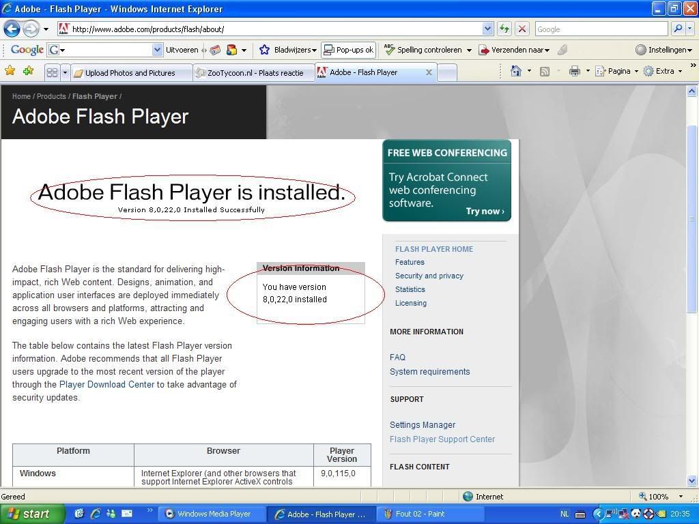The image size is (699, 524).
Task: Toggle the Pop-ups ok blocker button
Action: point(348,50)
